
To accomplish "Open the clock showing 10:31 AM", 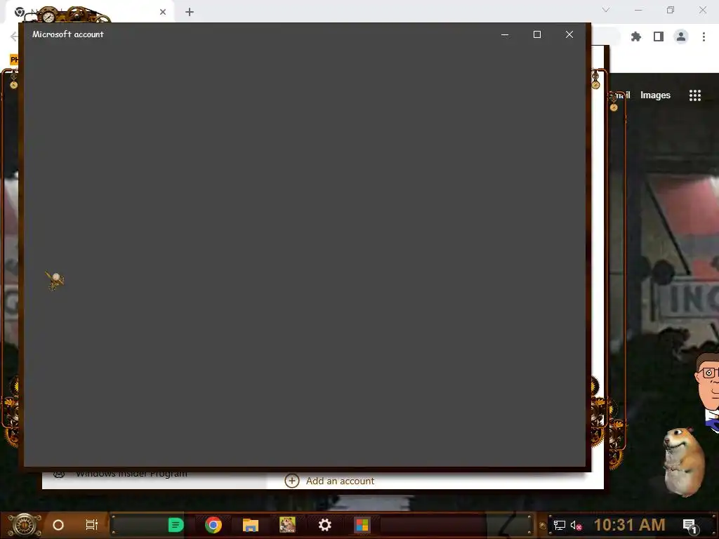I will pos(630,525).
